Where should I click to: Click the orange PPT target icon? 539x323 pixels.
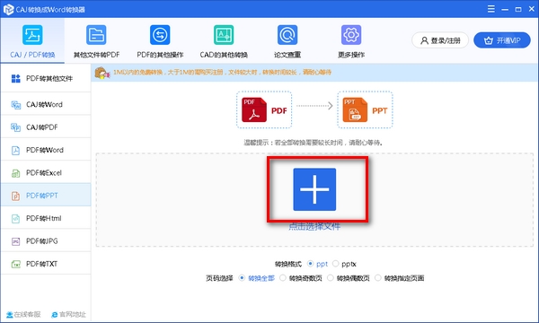(355, 109)
